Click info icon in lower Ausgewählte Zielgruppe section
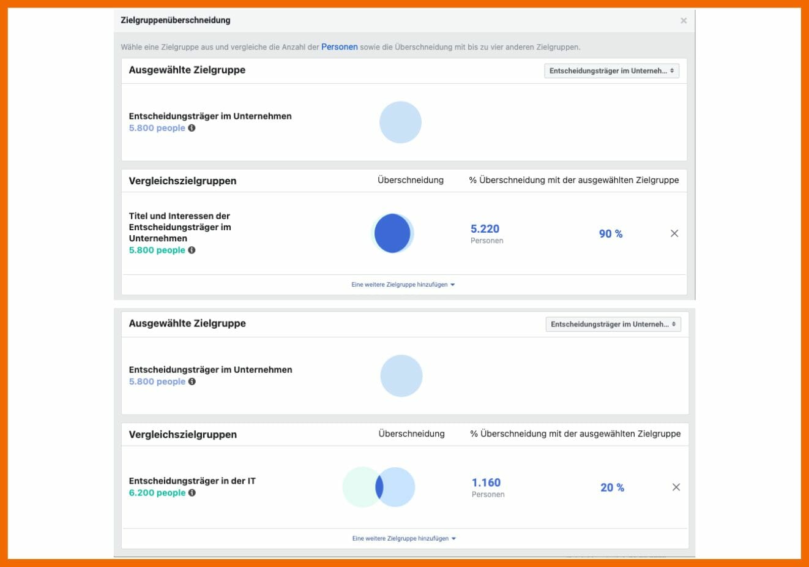The image size is (809, 567). click(190, 381)
